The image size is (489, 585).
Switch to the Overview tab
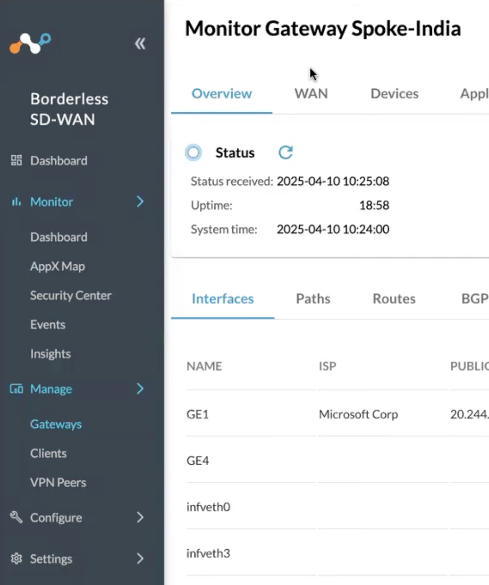tap(222, 93)
